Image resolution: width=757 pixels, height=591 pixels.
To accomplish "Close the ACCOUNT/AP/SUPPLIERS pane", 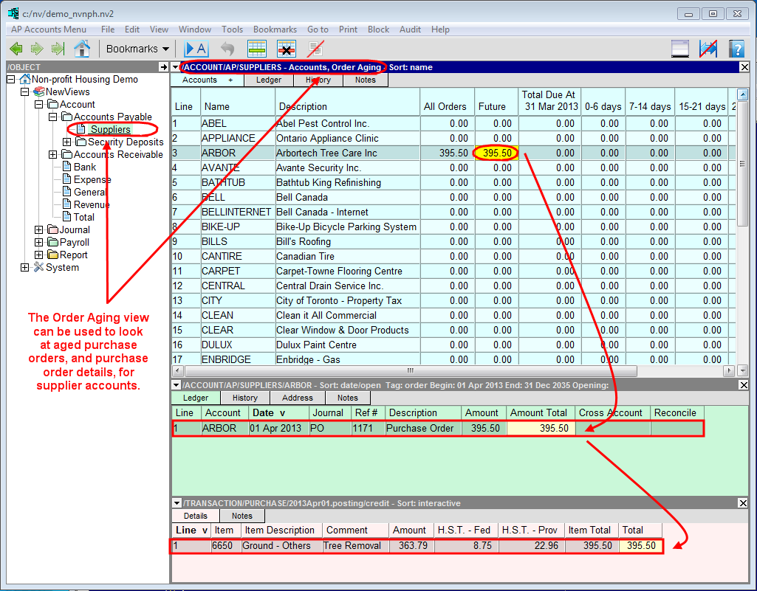I will pyautogui.click(x=744, y=67).
